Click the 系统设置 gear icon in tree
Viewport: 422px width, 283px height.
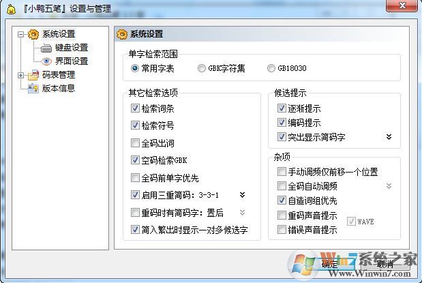point(33,34)
